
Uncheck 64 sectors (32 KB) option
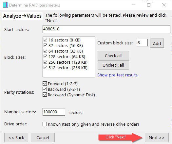[x=45, y=51]
